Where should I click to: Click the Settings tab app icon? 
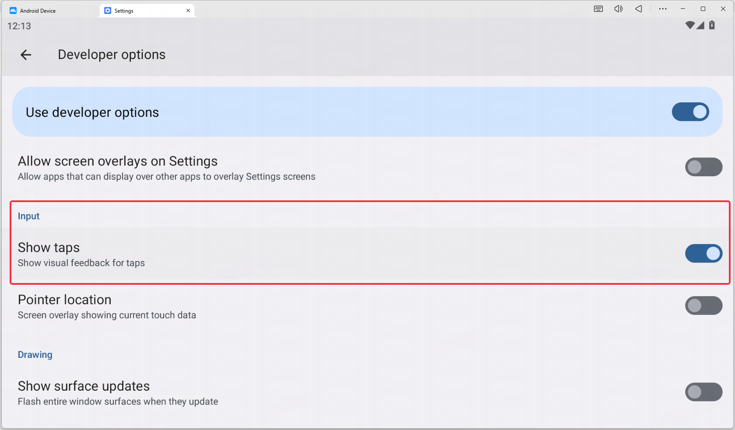[x=108, y=10]
